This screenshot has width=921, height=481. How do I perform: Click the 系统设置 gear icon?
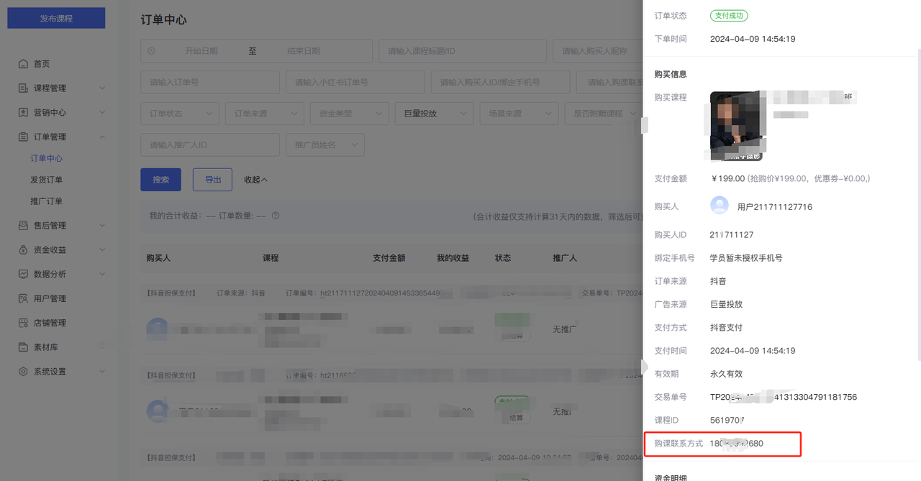[24, 372]
